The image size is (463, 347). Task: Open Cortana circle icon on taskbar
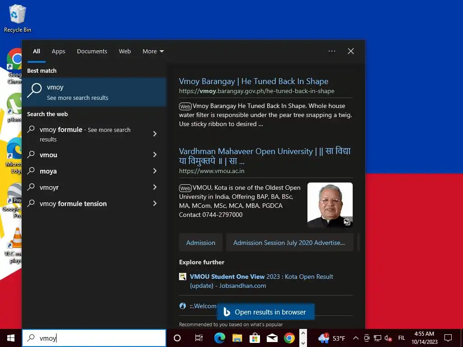pos(177,338)
